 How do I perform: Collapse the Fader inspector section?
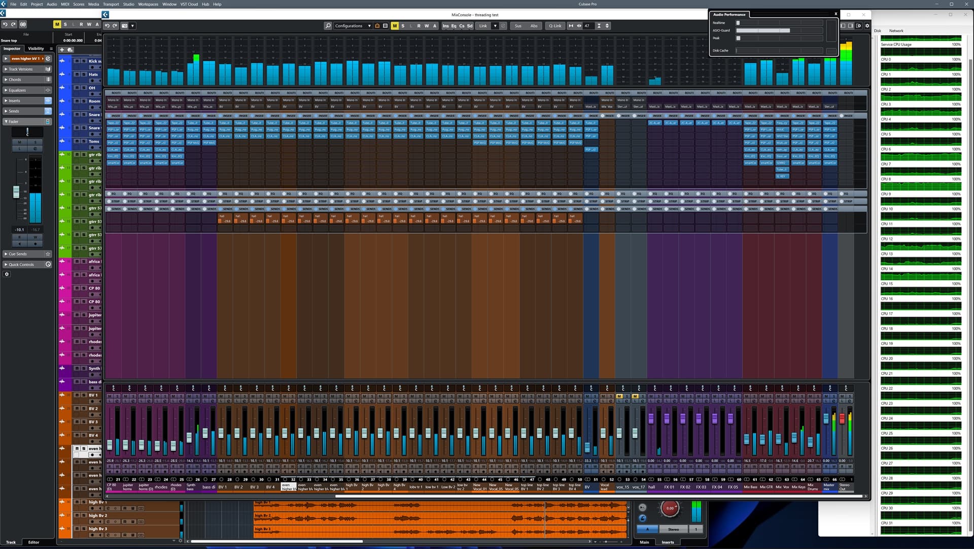tap(27, 122)
